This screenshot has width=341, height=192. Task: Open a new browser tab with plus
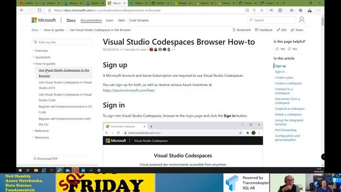pyautogui.click(x=284, y=3)
